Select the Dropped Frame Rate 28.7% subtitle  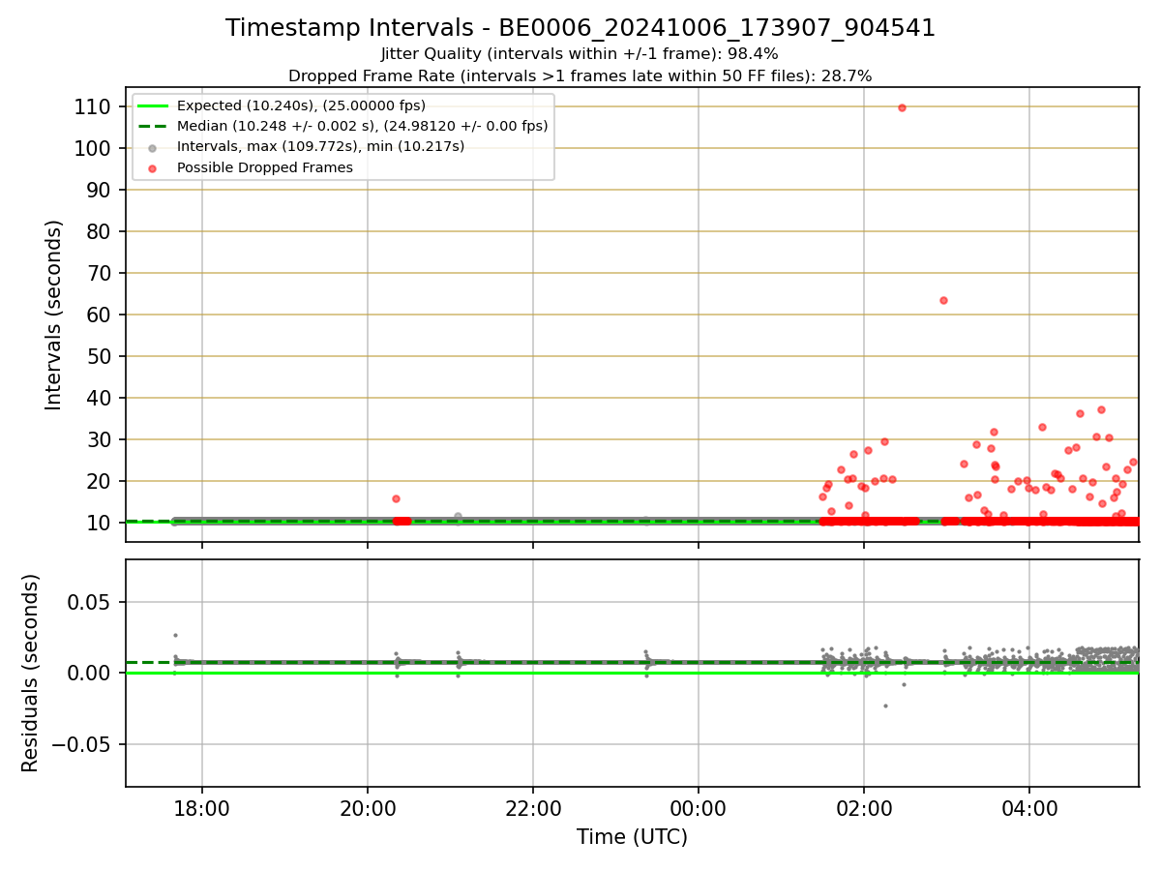[x=580, y=75]
